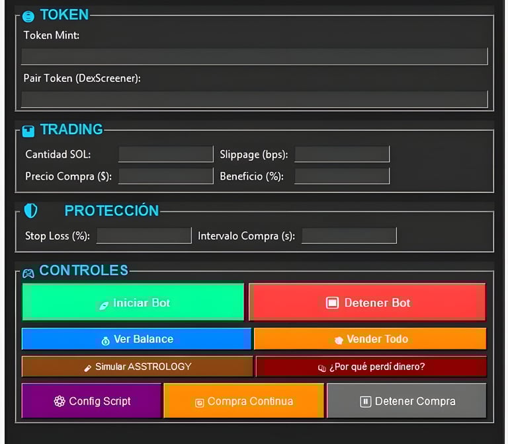This screenshot has height=444, width=508.
Task: Click the icon in ¿Por qué perdí dinero?
Action: [x=321, y=368]
